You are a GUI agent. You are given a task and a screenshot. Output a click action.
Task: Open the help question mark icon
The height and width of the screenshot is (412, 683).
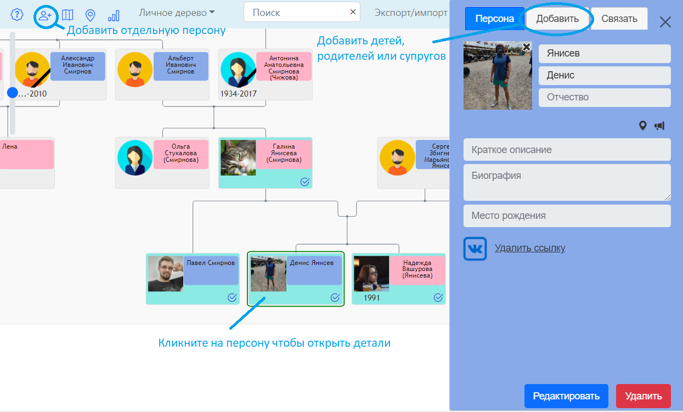17,15
